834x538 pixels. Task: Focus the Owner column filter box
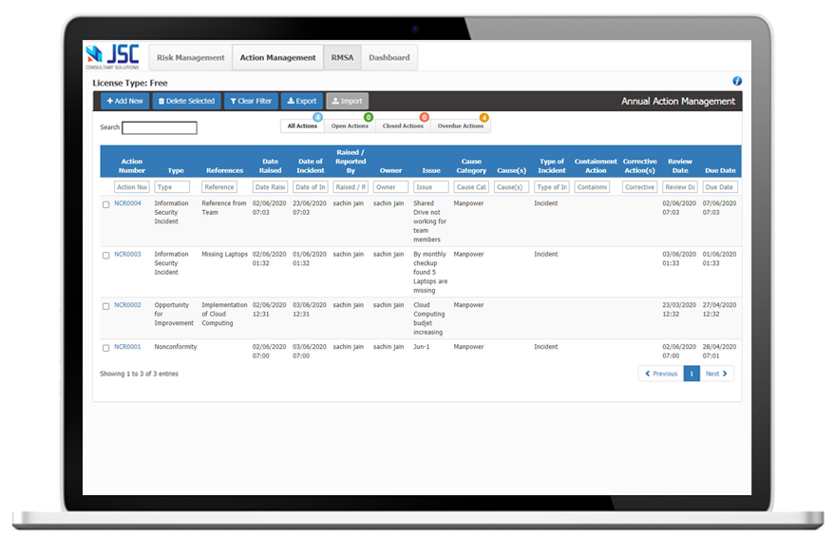(x=390, y=187)
